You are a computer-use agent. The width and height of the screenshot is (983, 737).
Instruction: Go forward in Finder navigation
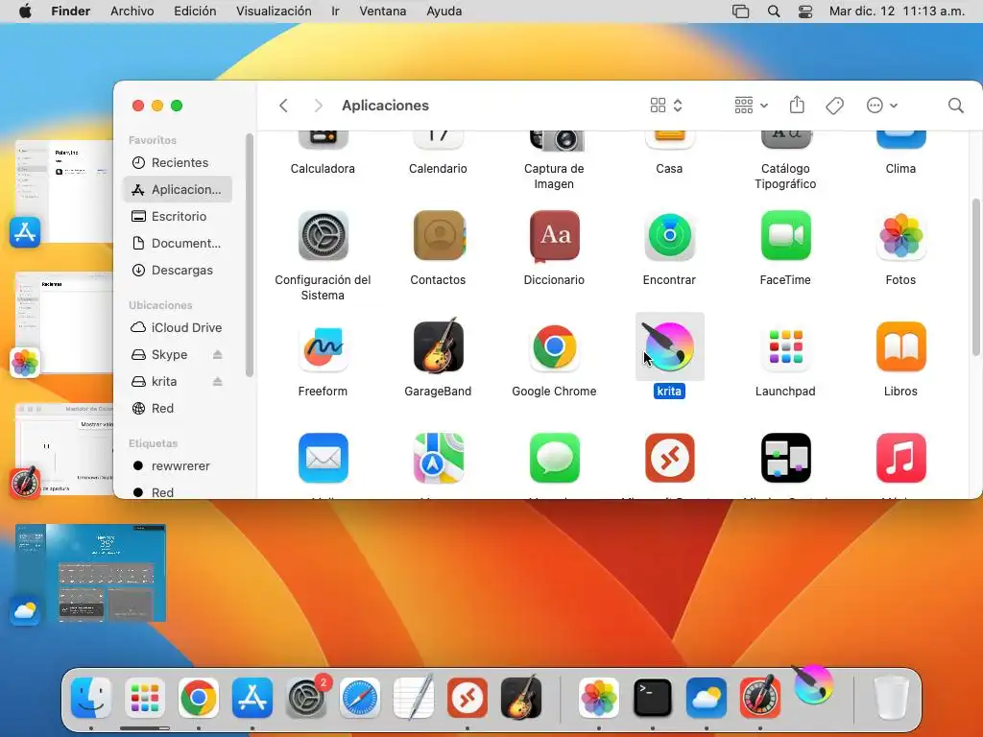coord(319,106)
